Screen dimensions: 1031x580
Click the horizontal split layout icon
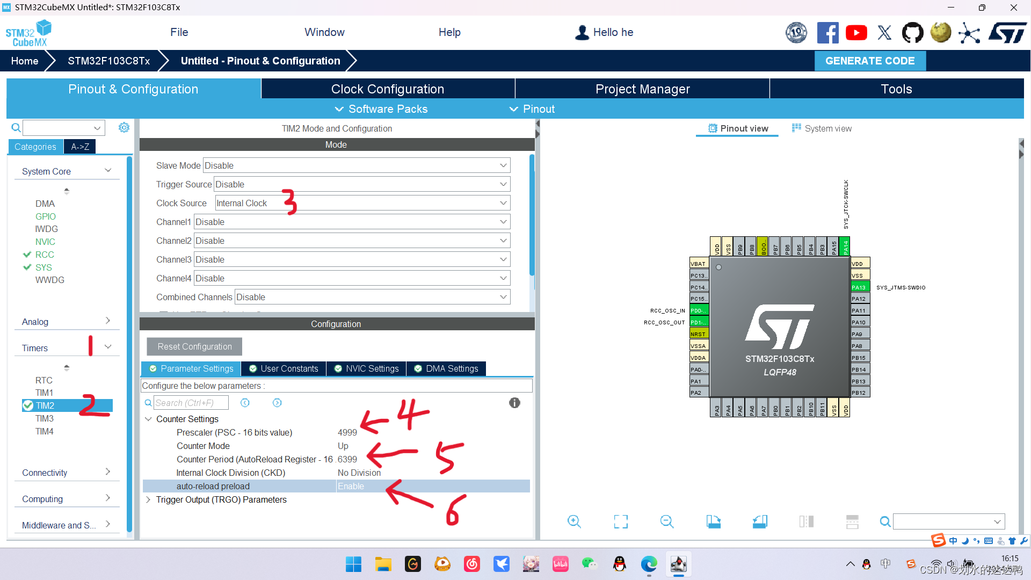852,521
